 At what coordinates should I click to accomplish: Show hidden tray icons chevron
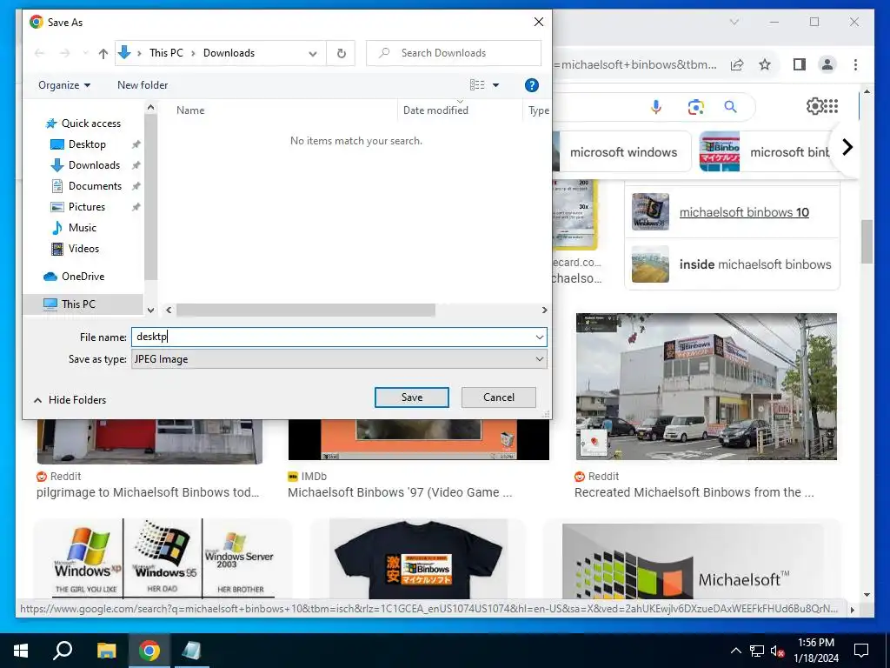pos(735,651)
